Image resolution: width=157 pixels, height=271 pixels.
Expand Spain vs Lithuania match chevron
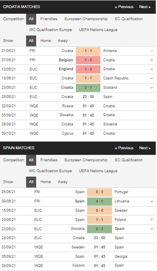152,201
